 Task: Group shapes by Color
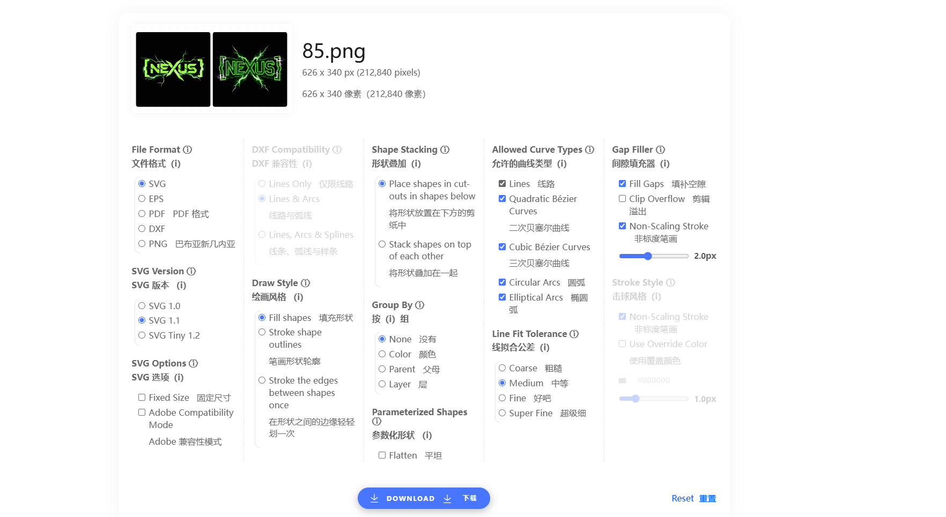(x=382, y=354)
